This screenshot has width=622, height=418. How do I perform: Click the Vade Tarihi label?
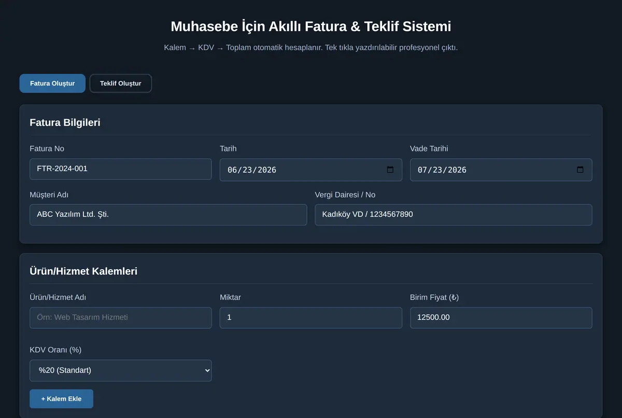click(429, 149)
